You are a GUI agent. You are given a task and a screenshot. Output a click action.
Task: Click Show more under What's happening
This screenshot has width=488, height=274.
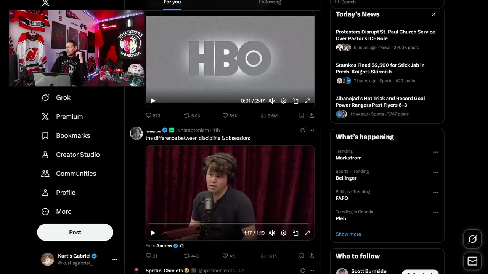(348, 234)
